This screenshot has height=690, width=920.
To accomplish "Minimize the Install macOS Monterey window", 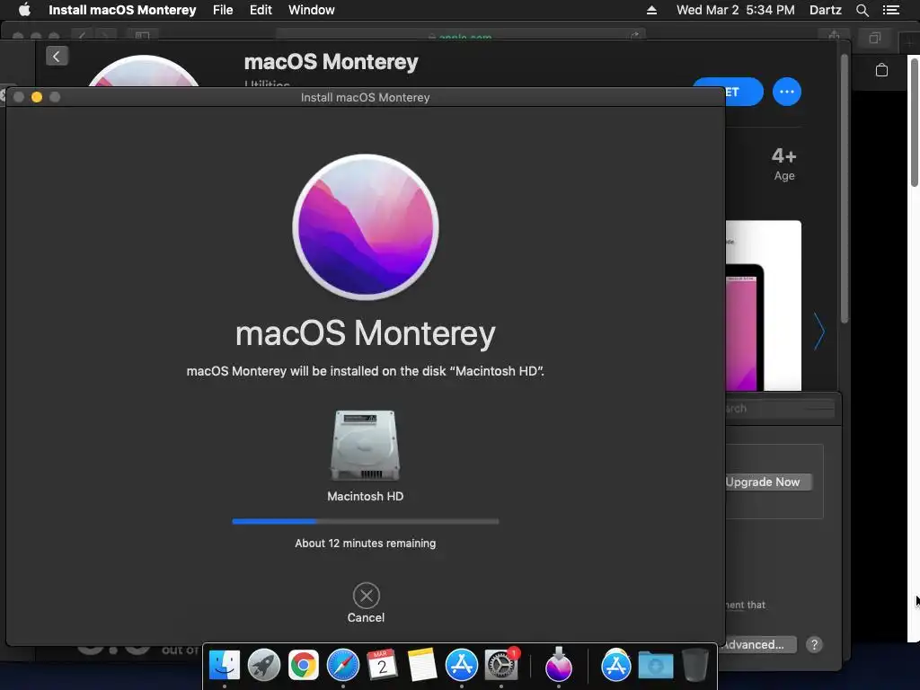I will 36,97.
